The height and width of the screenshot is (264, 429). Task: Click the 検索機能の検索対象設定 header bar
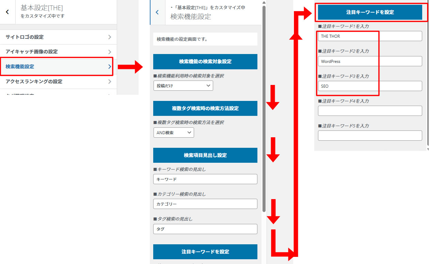205,61
